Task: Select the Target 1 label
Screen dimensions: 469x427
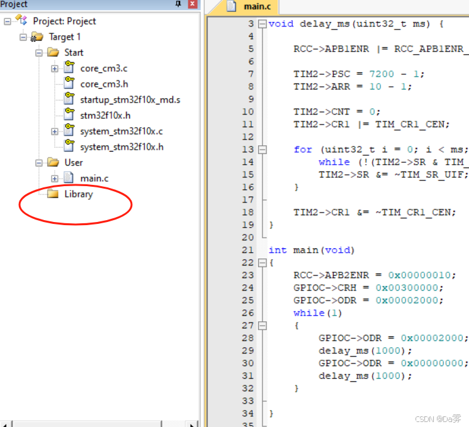Action: pyautogui.click(x=65, y=37)
